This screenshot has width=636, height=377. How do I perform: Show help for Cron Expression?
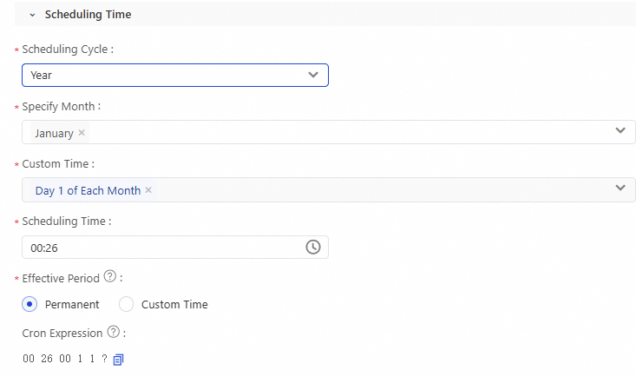[113, 332]
